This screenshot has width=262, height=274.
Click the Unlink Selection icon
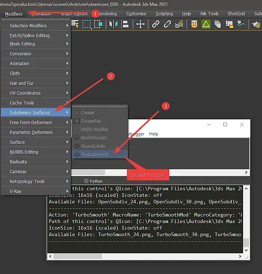[x=167, y=24]
